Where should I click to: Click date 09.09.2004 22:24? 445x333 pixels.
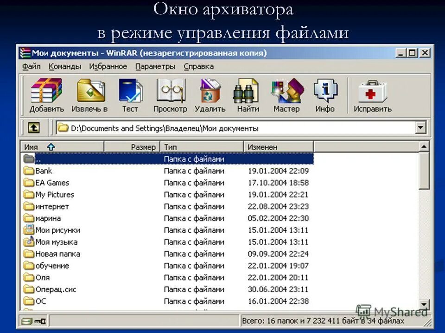[x=278, y=254]
